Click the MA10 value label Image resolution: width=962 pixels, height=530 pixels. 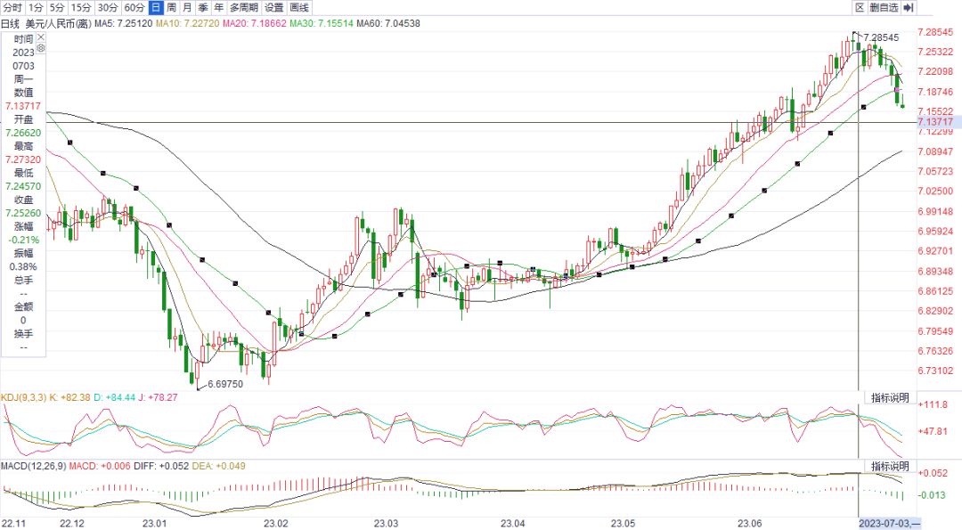pos(186,23)
